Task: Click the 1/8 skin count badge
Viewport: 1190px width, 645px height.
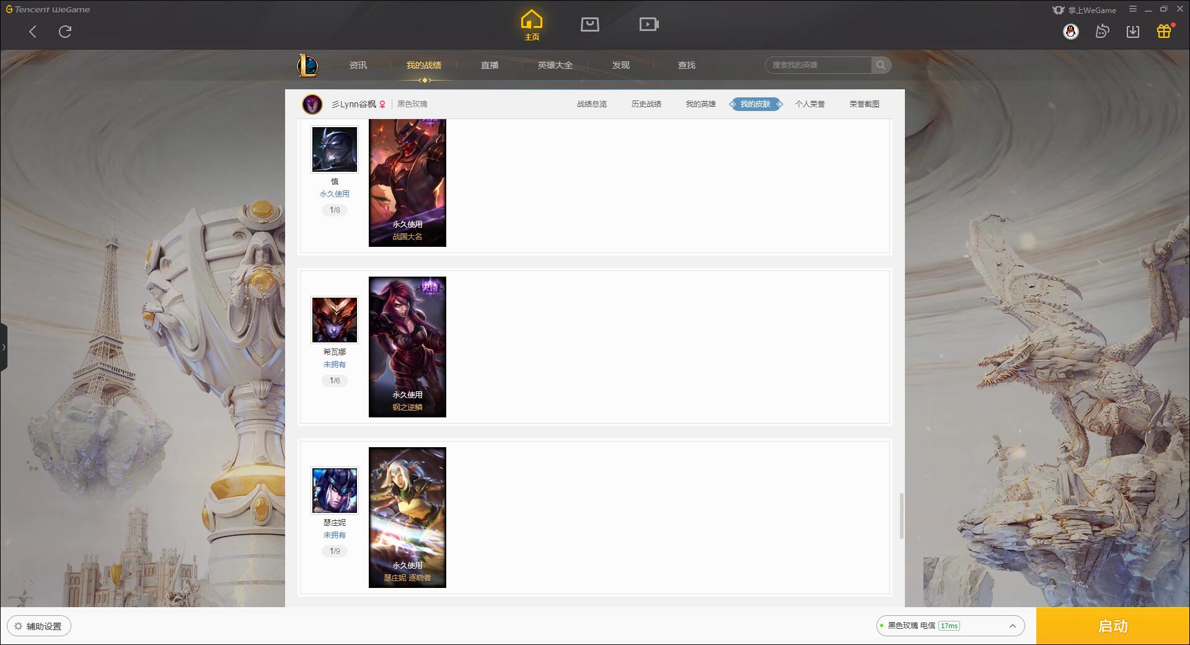Action: tap(335, 210)
